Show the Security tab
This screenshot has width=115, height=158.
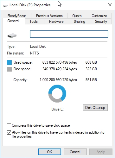click(101, 22)
